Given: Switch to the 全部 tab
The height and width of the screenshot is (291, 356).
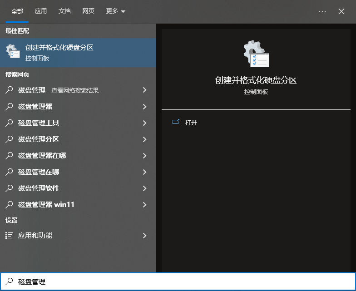Looking at the screenshot, I should pos(17,11).
